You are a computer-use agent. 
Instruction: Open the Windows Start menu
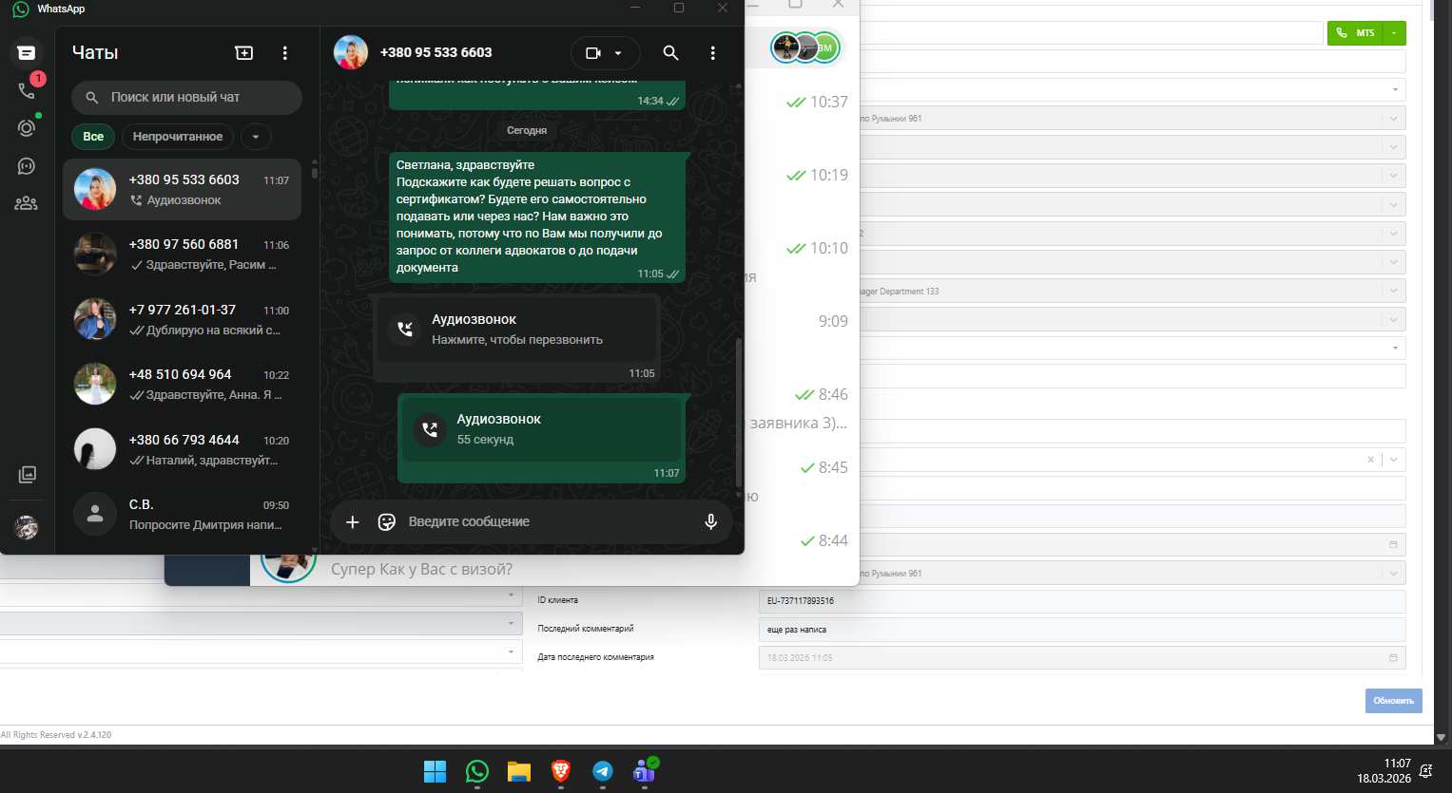click(x=435, y=771)
